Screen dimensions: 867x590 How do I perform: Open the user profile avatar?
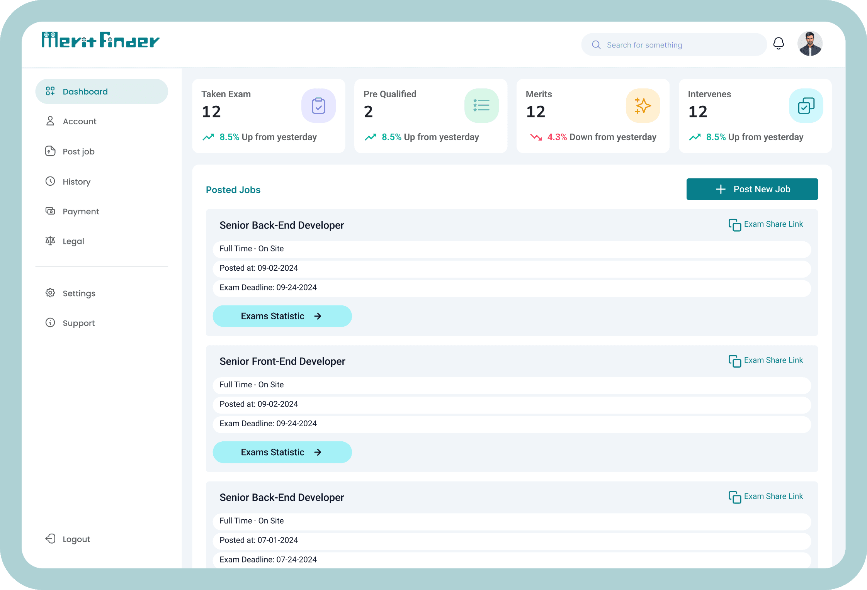coord(810,44)
